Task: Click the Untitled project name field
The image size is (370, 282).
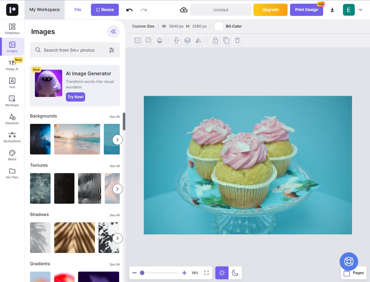Action: (220, 9)
